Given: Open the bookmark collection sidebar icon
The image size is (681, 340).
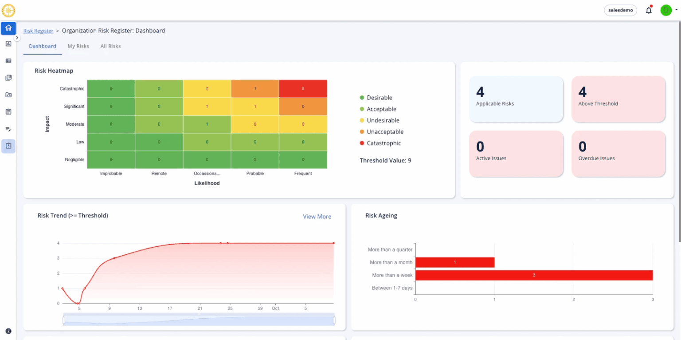Looking at the screenshot, I should [8, 78].
